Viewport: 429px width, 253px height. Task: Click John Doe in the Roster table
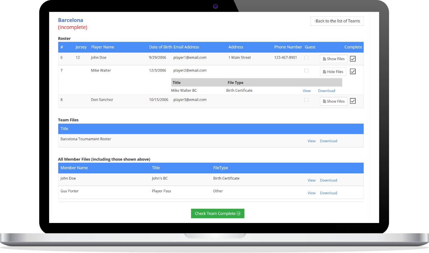click(99, 58)
